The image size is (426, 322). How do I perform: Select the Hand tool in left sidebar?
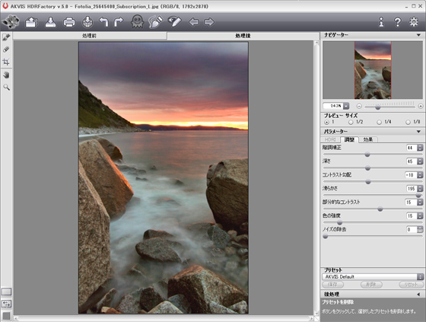coord(6,75)
